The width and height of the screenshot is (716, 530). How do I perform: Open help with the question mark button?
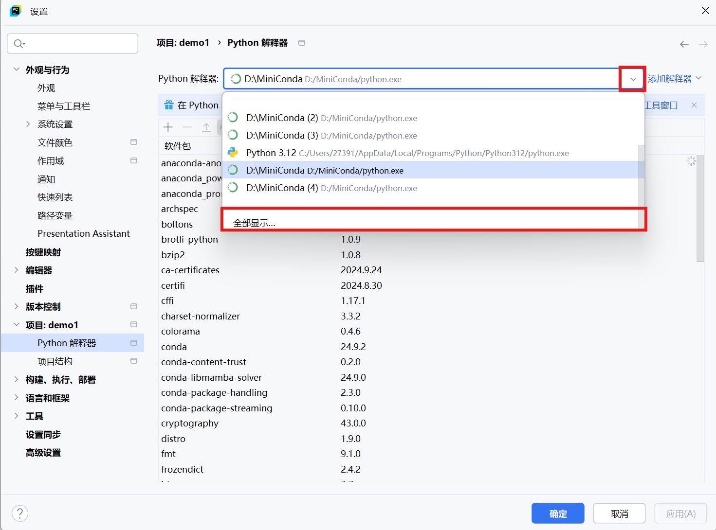click(20, 513)
